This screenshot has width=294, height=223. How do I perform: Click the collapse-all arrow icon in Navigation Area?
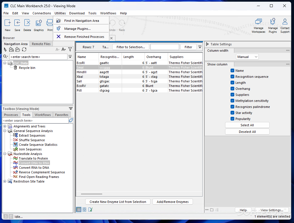[5, 49]
